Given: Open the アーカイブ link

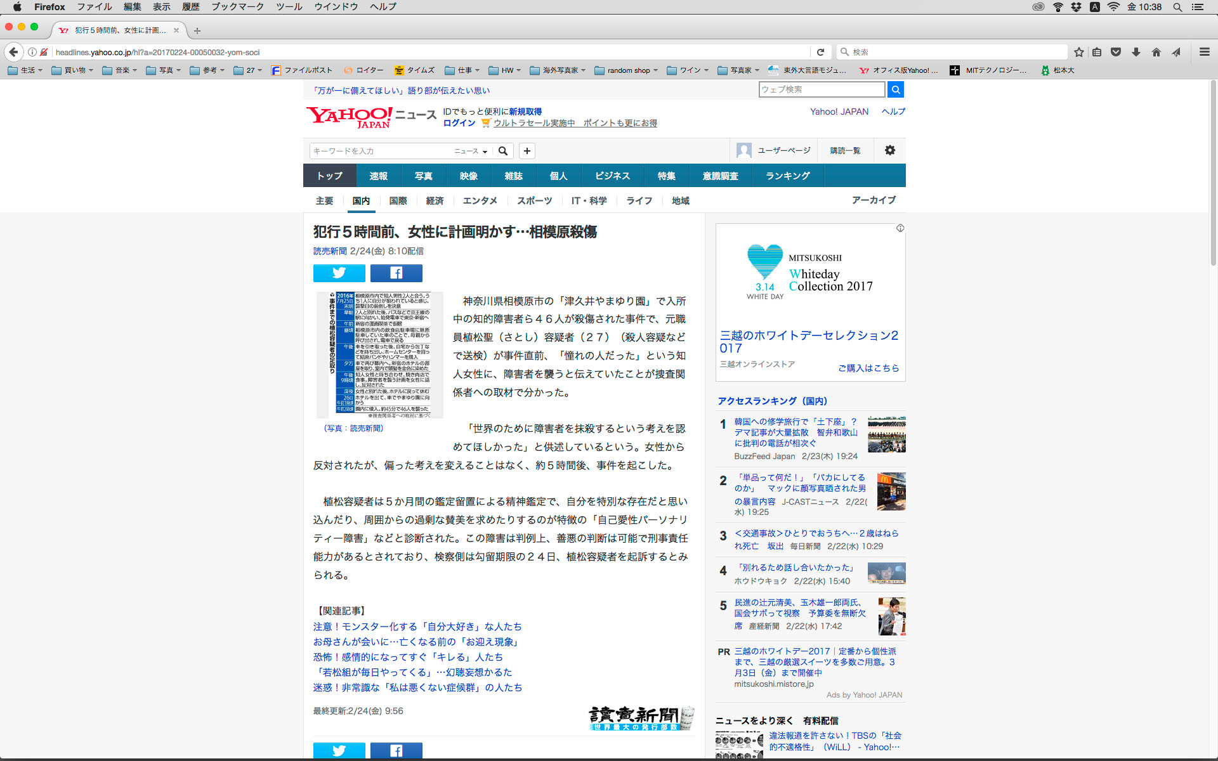Looking at the screenshot, I should pos(873,200).
